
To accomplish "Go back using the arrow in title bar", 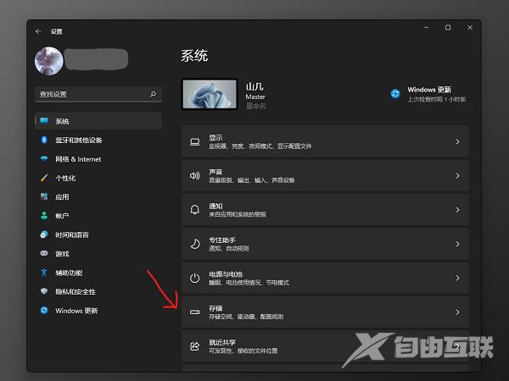I will tap(38, 31).
